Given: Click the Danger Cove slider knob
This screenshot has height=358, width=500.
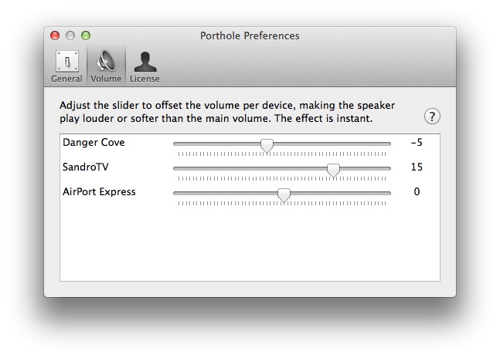Looking at the screenshot, I should click(x=267, y=144).
